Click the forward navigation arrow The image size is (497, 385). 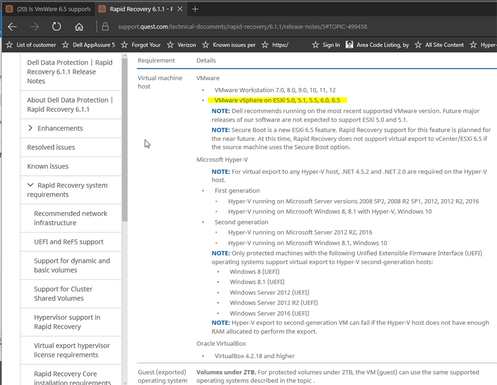coord(34,27)
